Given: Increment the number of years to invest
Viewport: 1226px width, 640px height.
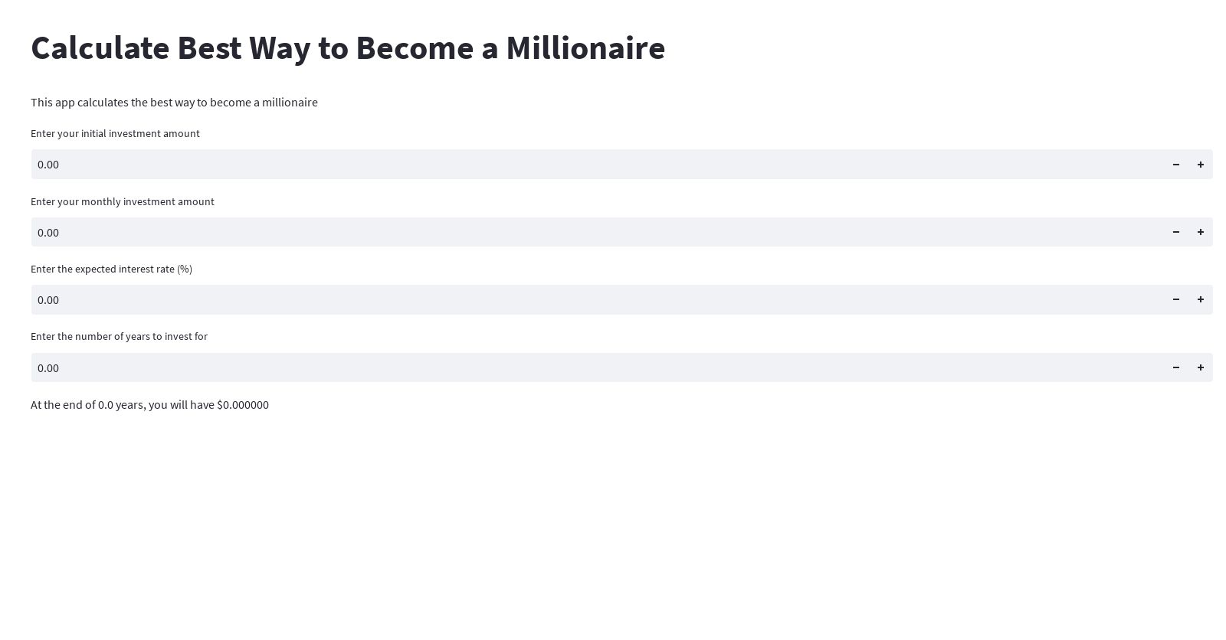Looking at the screenshot, I should pos(1201,367).
